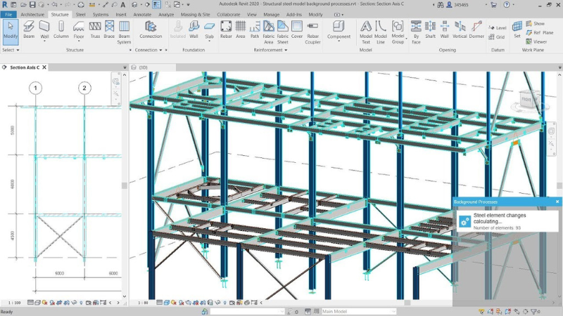Switch to the Steel ribbon tab
The width and height of the screenshot is (563, 316).
[x=81, y=14]
